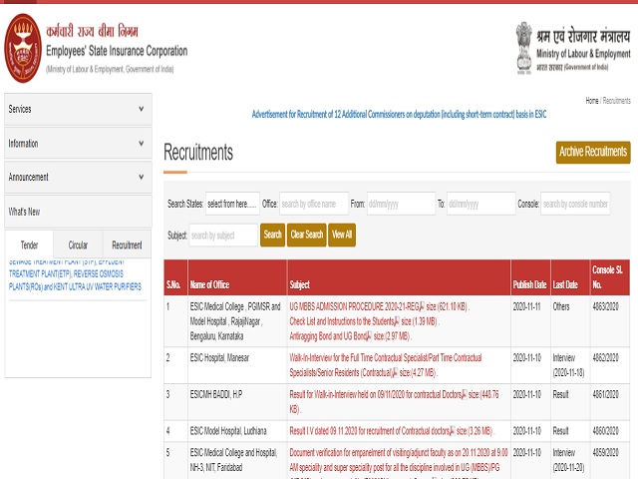Select the Services sidebar item

[78, 109]
